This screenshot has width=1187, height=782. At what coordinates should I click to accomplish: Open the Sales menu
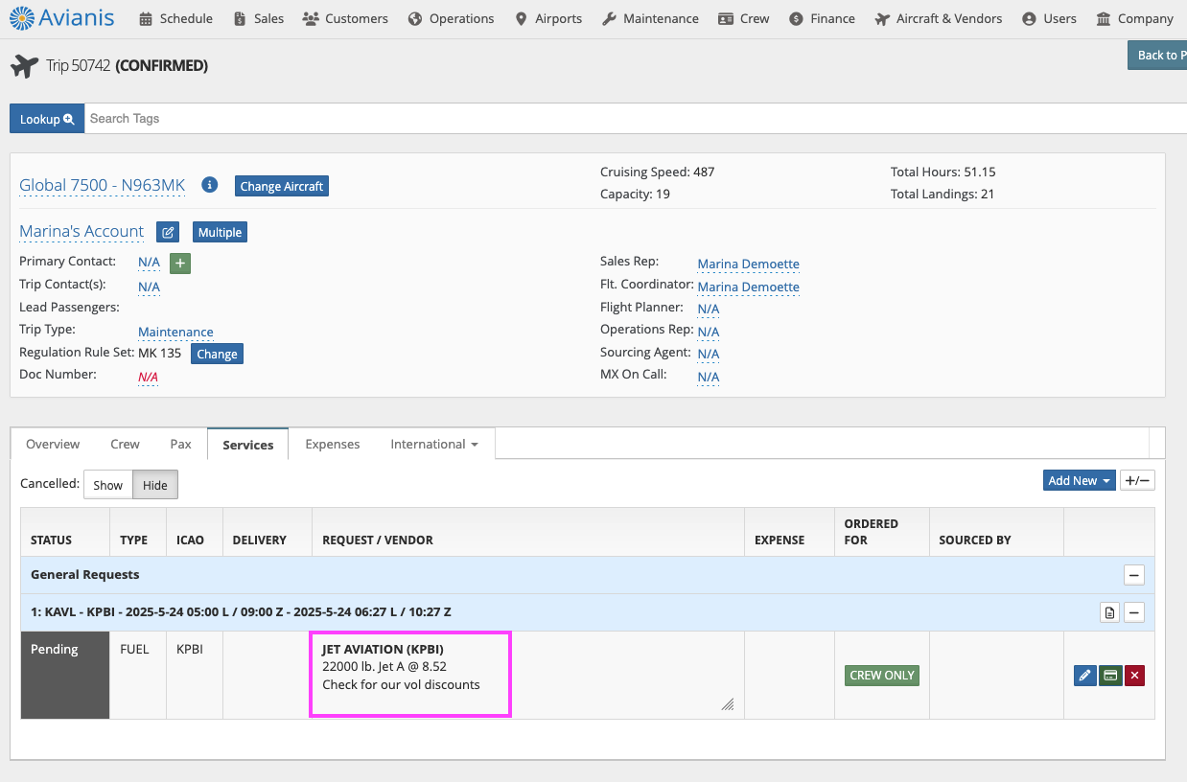pos(259,18)
